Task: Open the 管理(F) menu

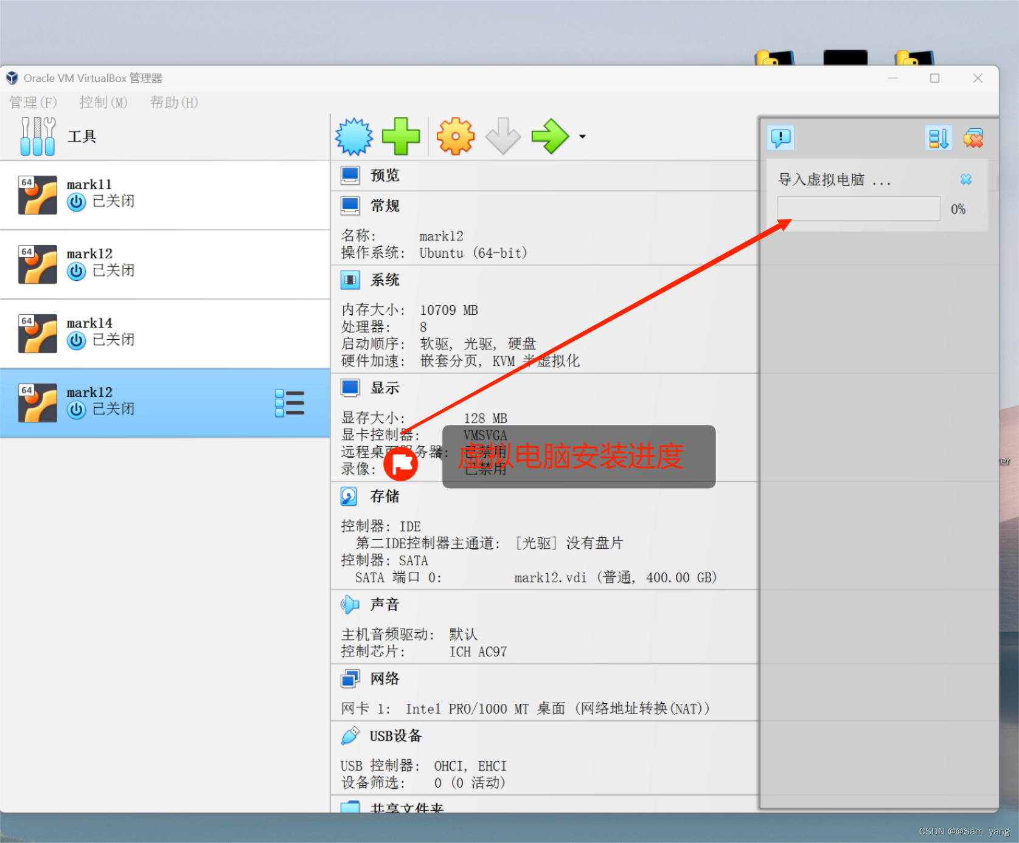Action: click(x=33, y=102)
